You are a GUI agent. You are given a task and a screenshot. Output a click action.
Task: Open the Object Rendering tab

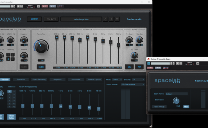click(39, 80)
